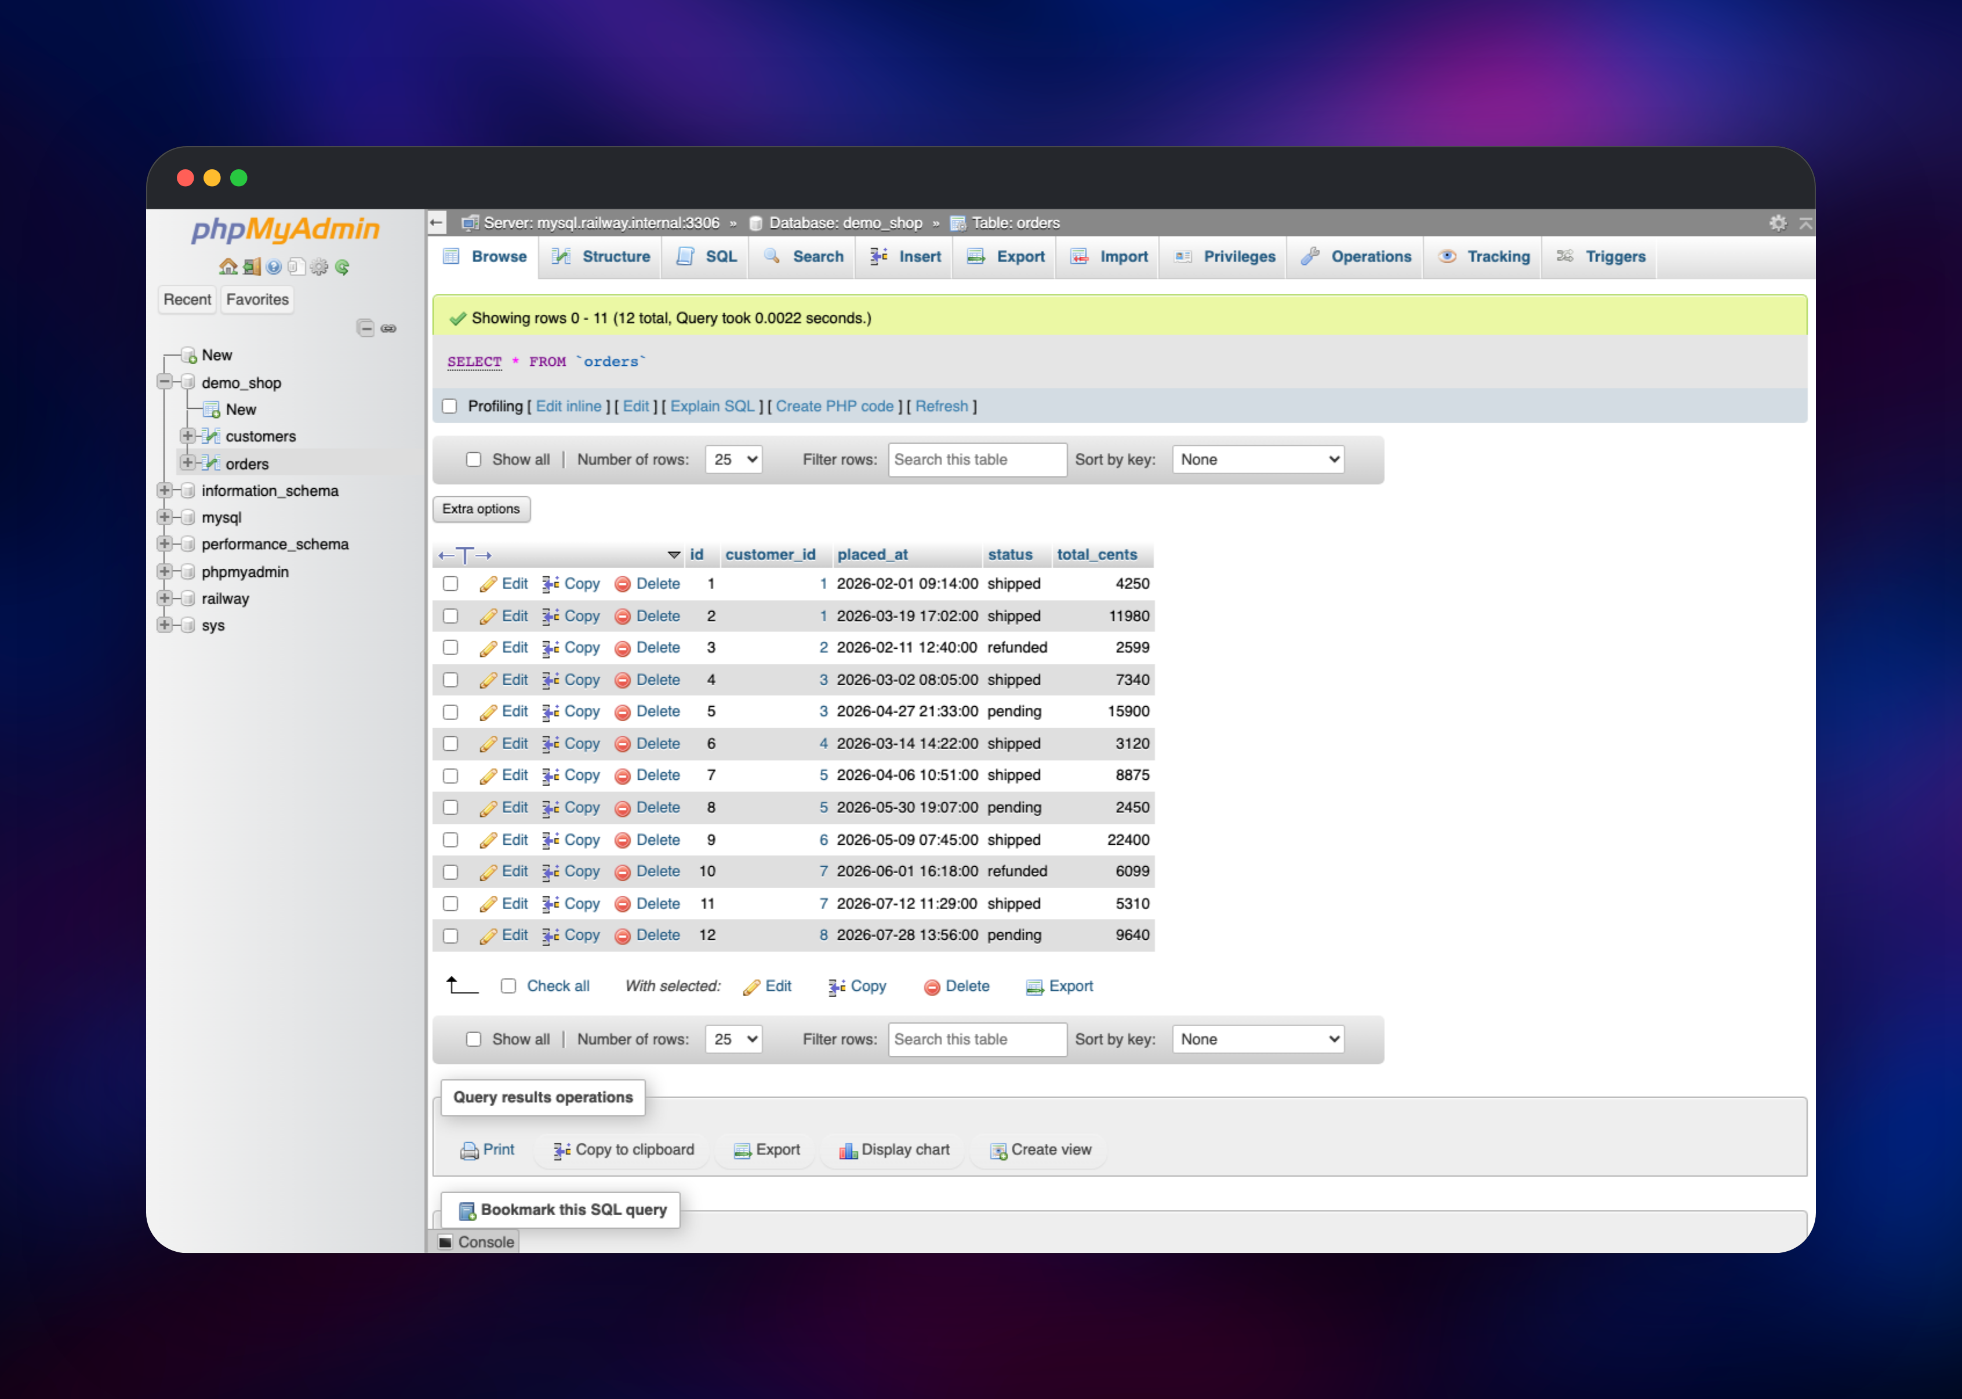Screen dimensions: 1962x1399
Task: Click Create PHP code link
Action: pyautogui.click(x=834, y=406)
